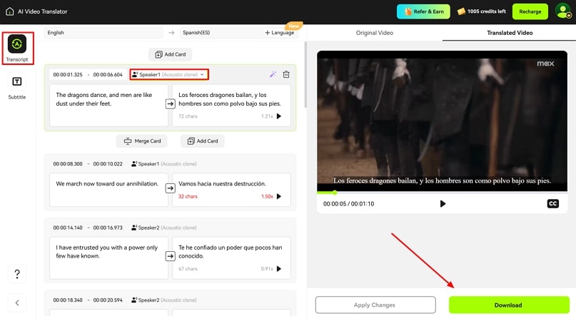Open the Transcript panel in sidebar
Screen dimensions: 576x321
(16, 47)
